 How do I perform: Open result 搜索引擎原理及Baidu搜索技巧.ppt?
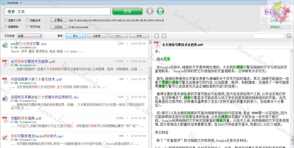tap(37, 136)
